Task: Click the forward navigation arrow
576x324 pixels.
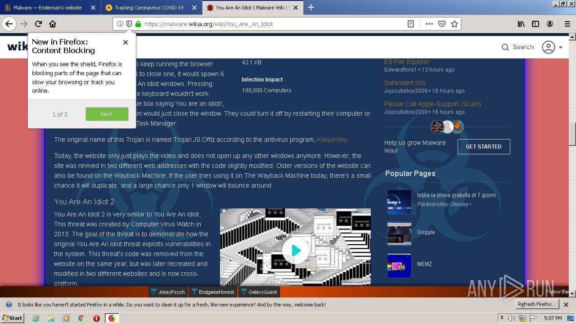Action: tap(24, 24)
